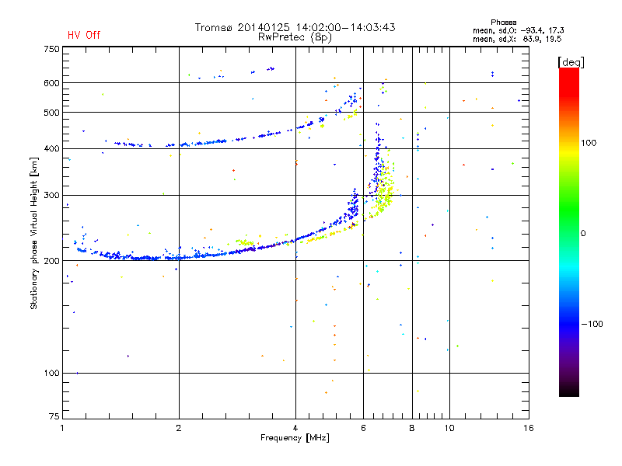Click the x-axis tick label '10'
The image size is (622, 466).
[x=449, y=428]
